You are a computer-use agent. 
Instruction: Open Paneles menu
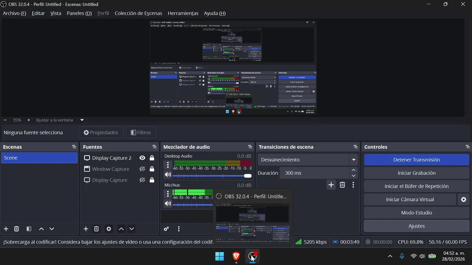coord(79,13)
